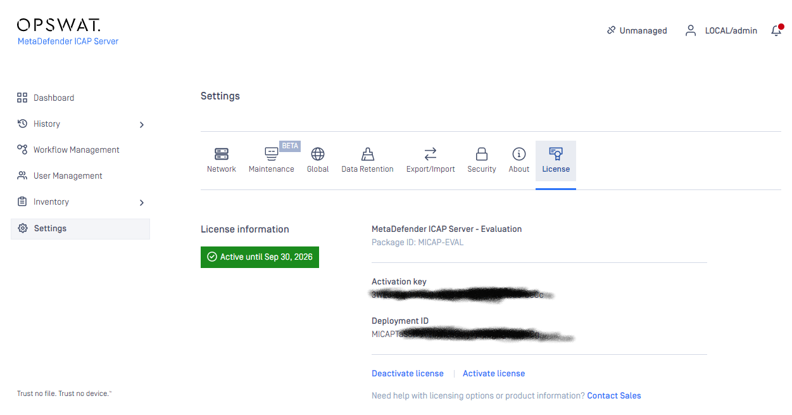This screenshot has height=415, width=792.
Task: Open the notifications bell
Action: pyautogui.click(x=776, y=30)
